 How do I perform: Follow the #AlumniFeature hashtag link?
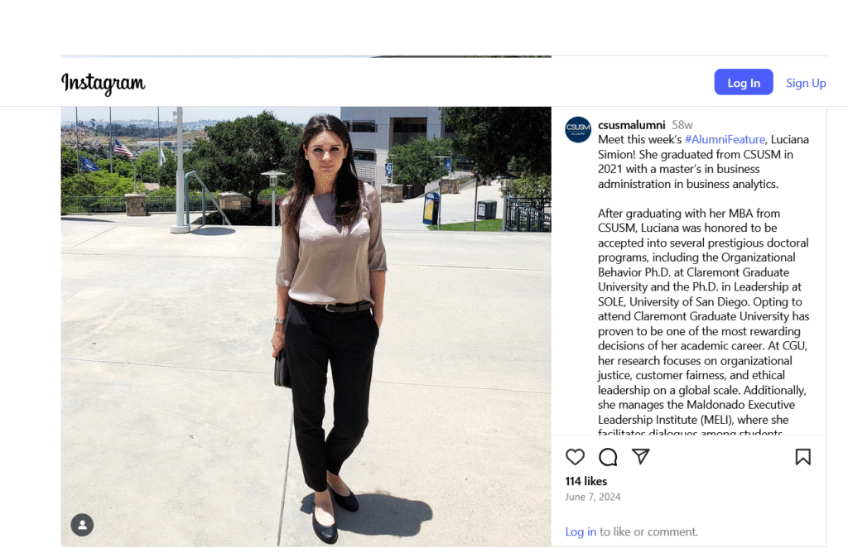click(725, 139)
